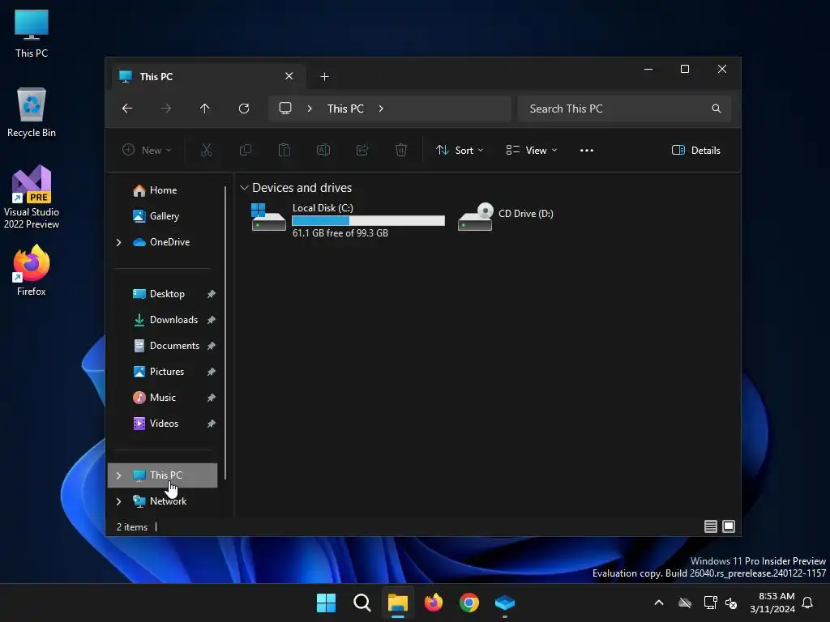Expand the OneDrive tree node

118,242
